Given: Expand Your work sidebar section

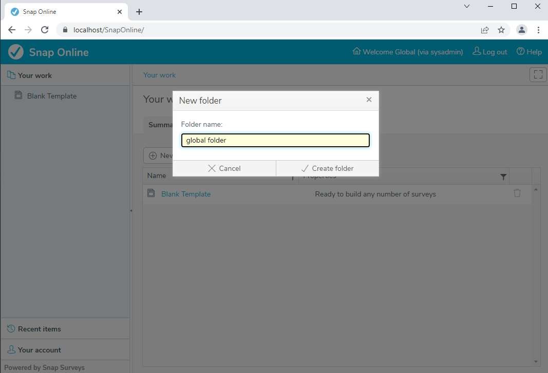Looking at the screenshot, I should pyautogui.click(x=34, y=75).
